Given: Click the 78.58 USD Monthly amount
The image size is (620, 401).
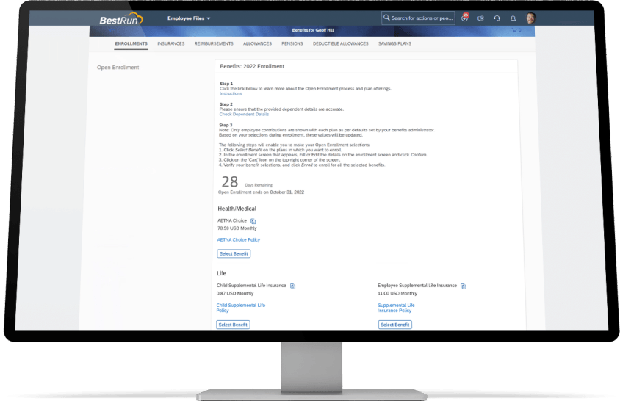Looking at the screenshot, I should pyautogui.click(x=237, y=228).
